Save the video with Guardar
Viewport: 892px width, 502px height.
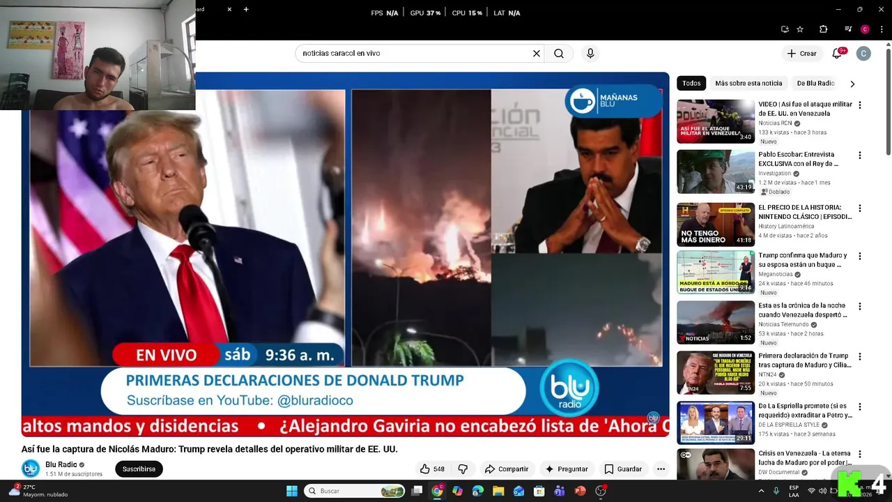[x=623, y=469]
